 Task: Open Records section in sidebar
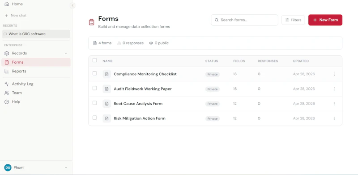(36, 53)
